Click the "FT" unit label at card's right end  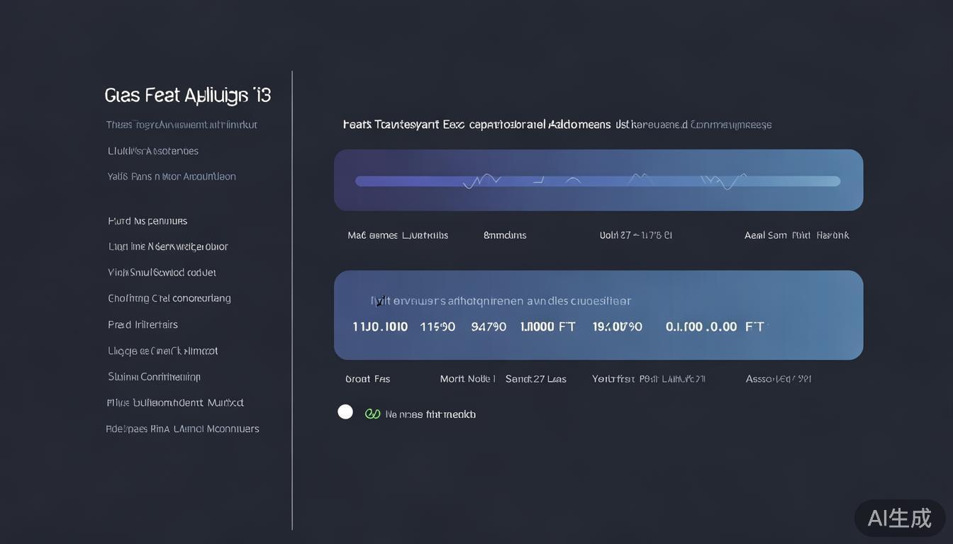coord(754,327)
